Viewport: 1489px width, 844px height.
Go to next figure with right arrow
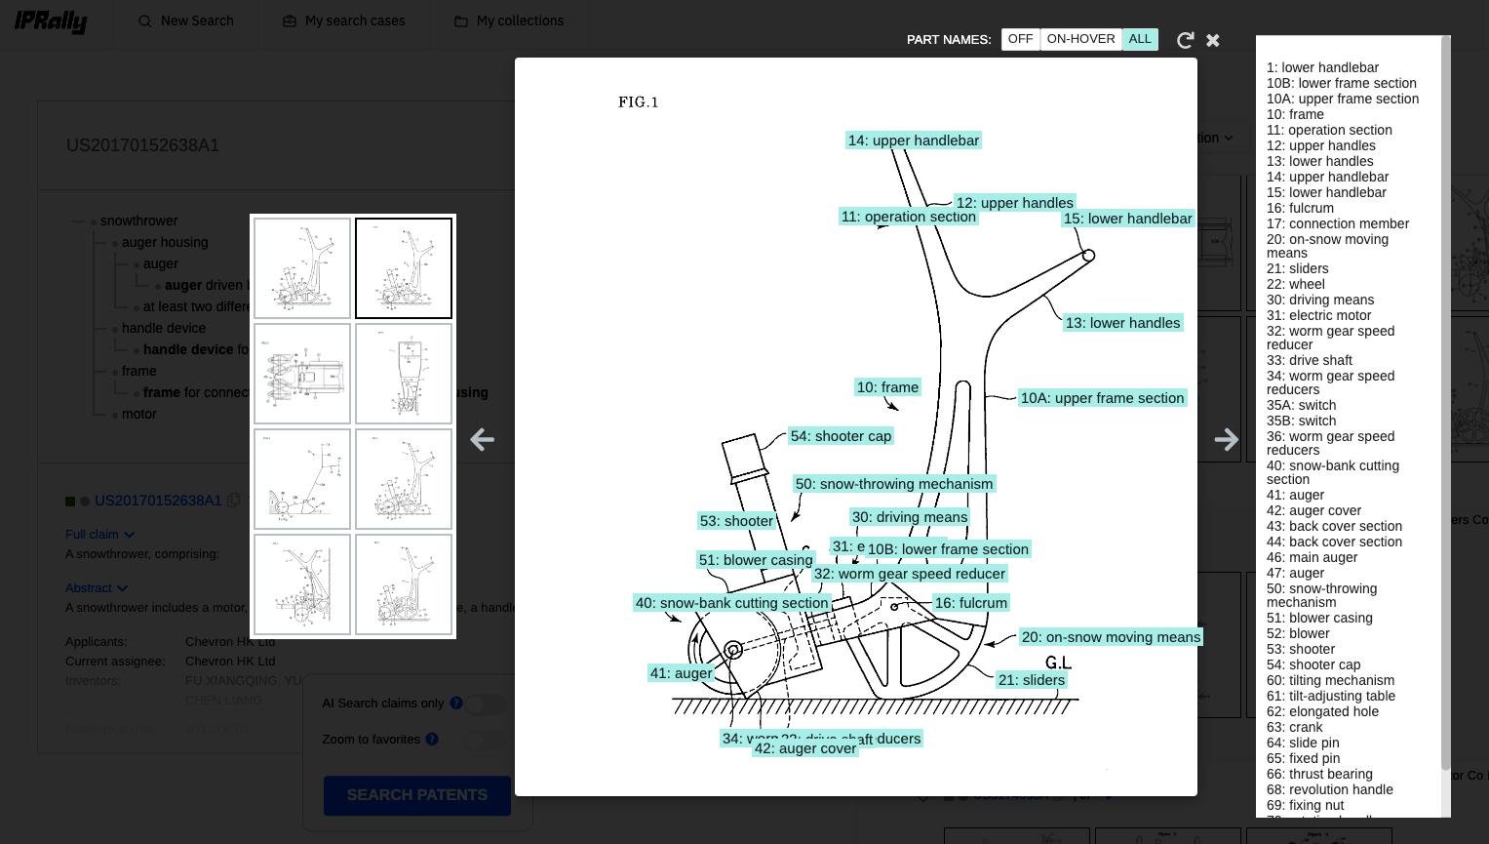[x=1226, y=439]
